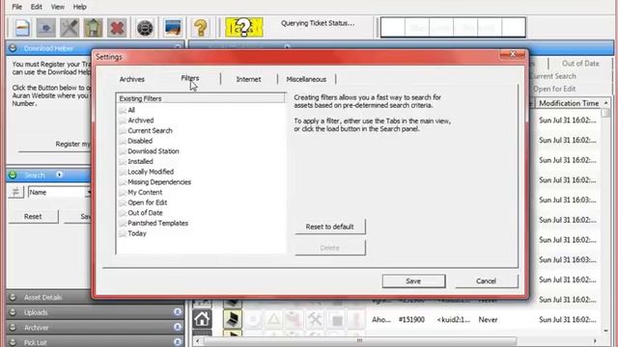Click Reset to default button

[330, 227]
